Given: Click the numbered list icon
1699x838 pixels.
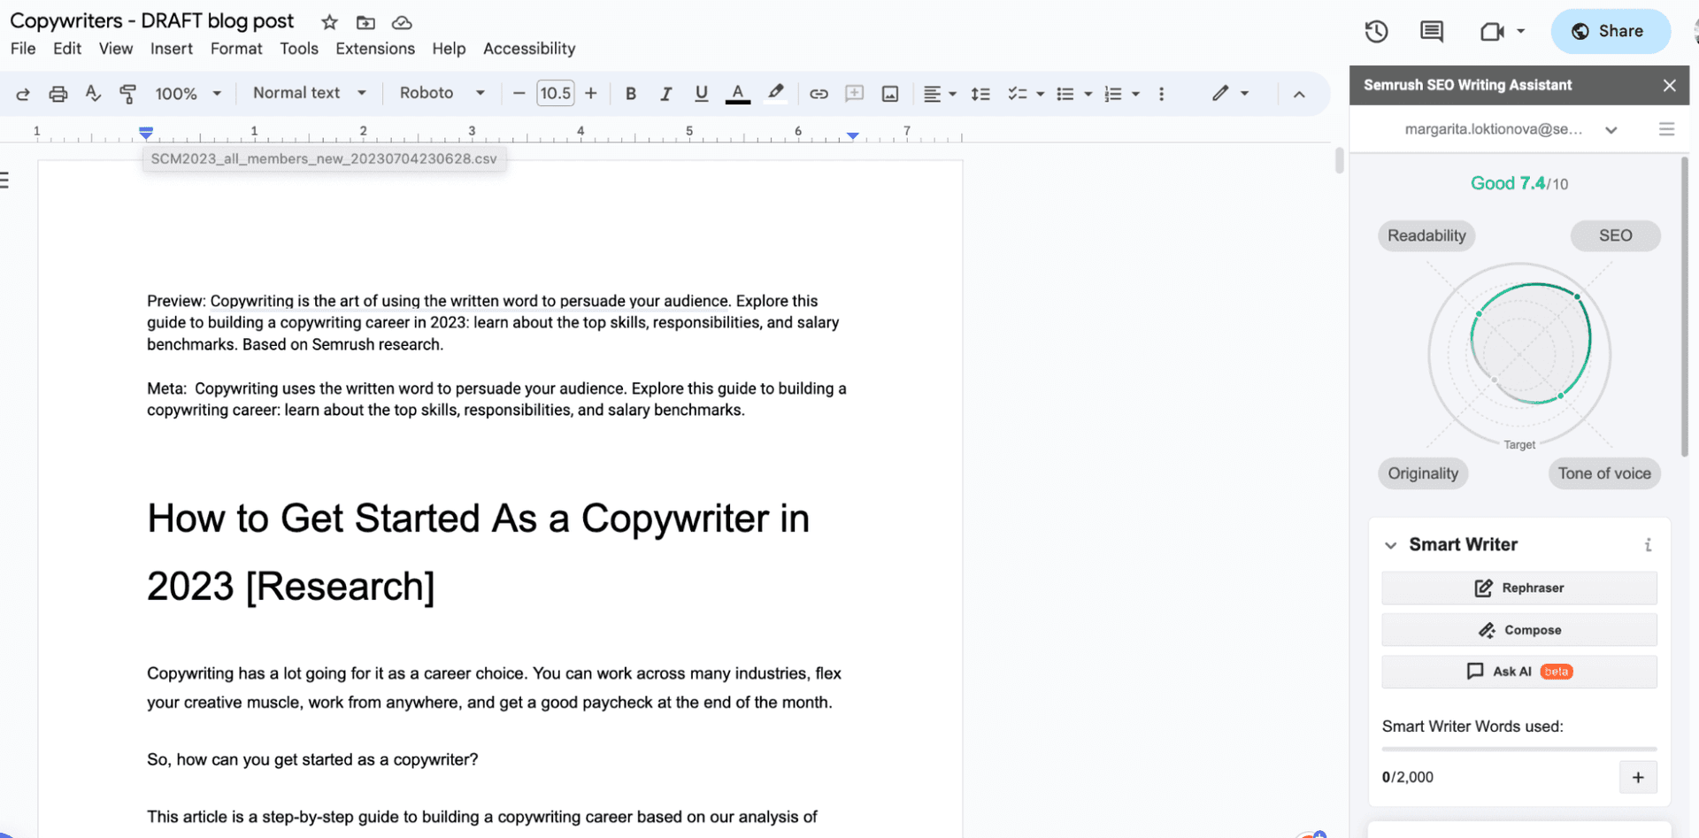Looking at the screenshot, I should [1113, 94].
